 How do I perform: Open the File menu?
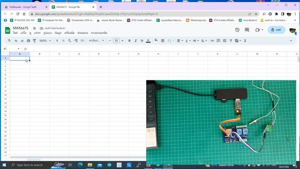(15, 33)
